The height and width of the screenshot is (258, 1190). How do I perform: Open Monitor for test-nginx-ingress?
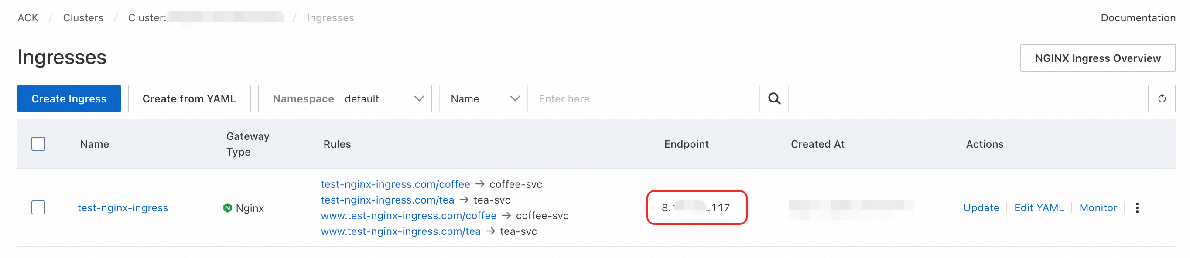(1098, 208)
